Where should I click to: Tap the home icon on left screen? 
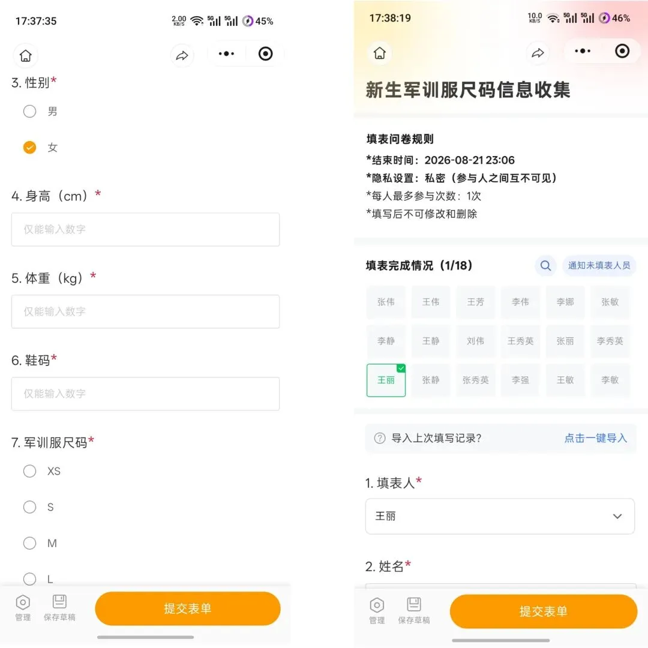click(x=26, y=55)
